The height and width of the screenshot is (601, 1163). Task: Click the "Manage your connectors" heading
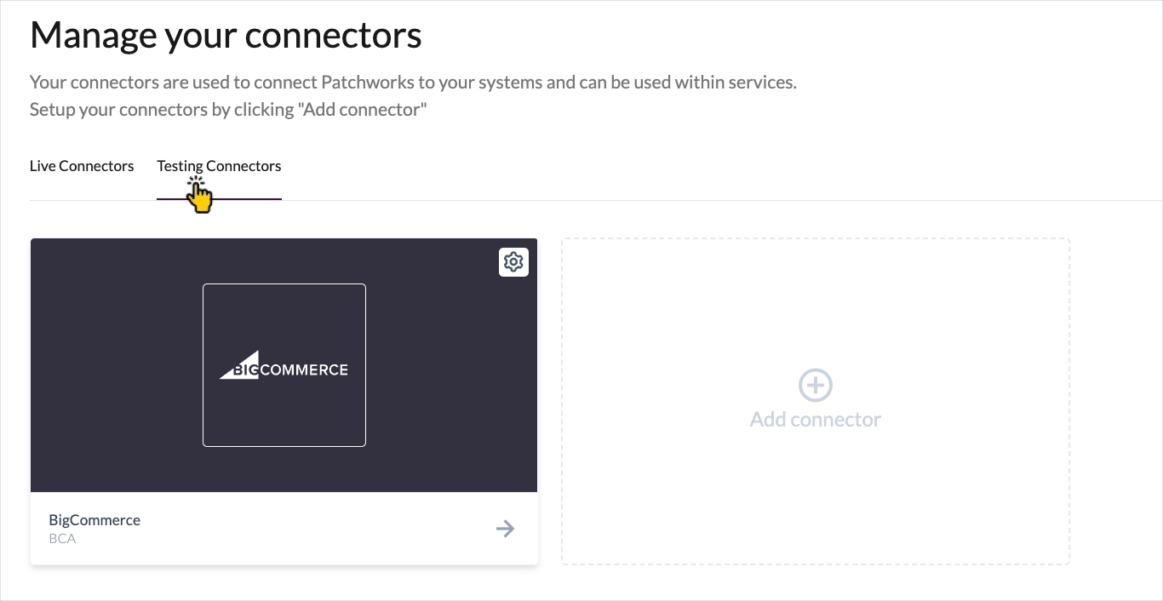click(226, 35)
